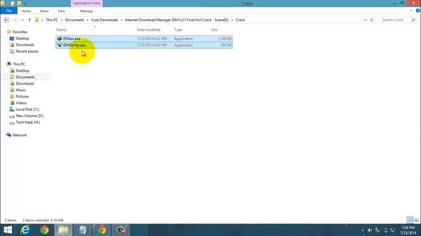Switch to the Home ribbon tab
This screenshot has height=236, width=421.
(26, 11)
